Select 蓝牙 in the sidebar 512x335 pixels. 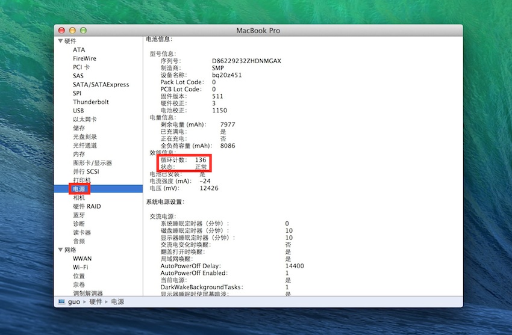click(79, 215)
